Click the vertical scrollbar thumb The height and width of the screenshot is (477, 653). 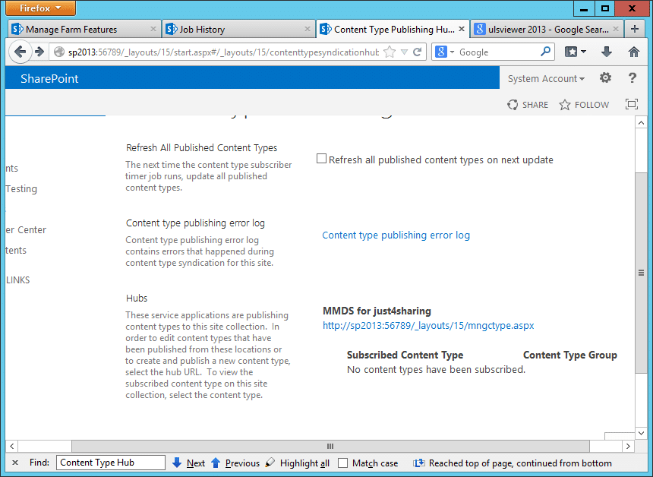641,273
